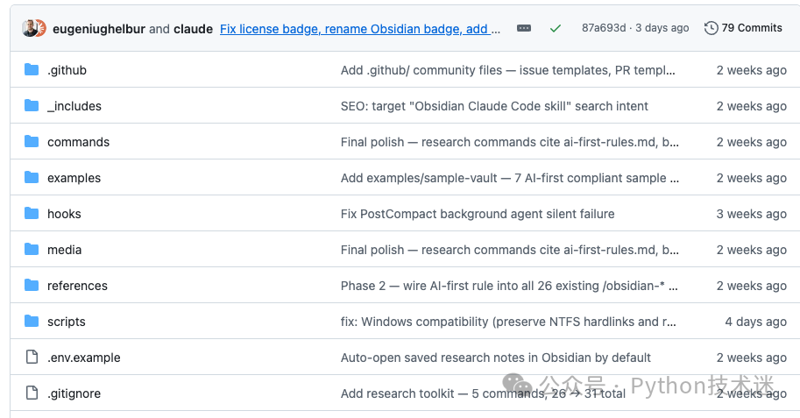Click the references folder icon
Image resolution: width=800 pixels, height=418 pixels.
click(x=32, y=286)
